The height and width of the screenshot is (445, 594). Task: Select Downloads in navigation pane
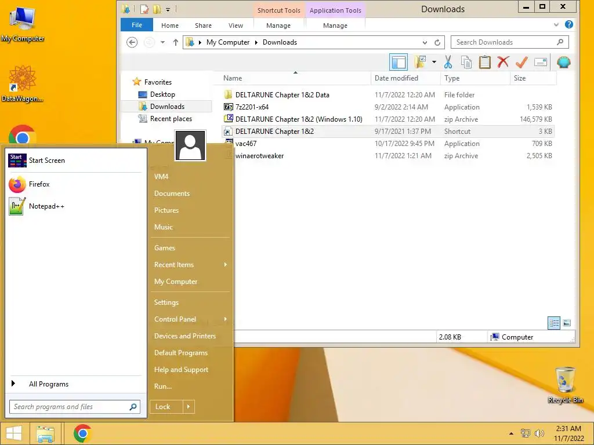point(167,107)
